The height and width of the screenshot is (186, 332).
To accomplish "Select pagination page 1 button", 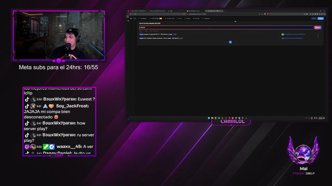I will click(x=230, y=42).
